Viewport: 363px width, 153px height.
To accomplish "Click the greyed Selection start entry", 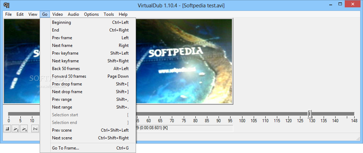I will pyautogui.click(x=88, y=115).
